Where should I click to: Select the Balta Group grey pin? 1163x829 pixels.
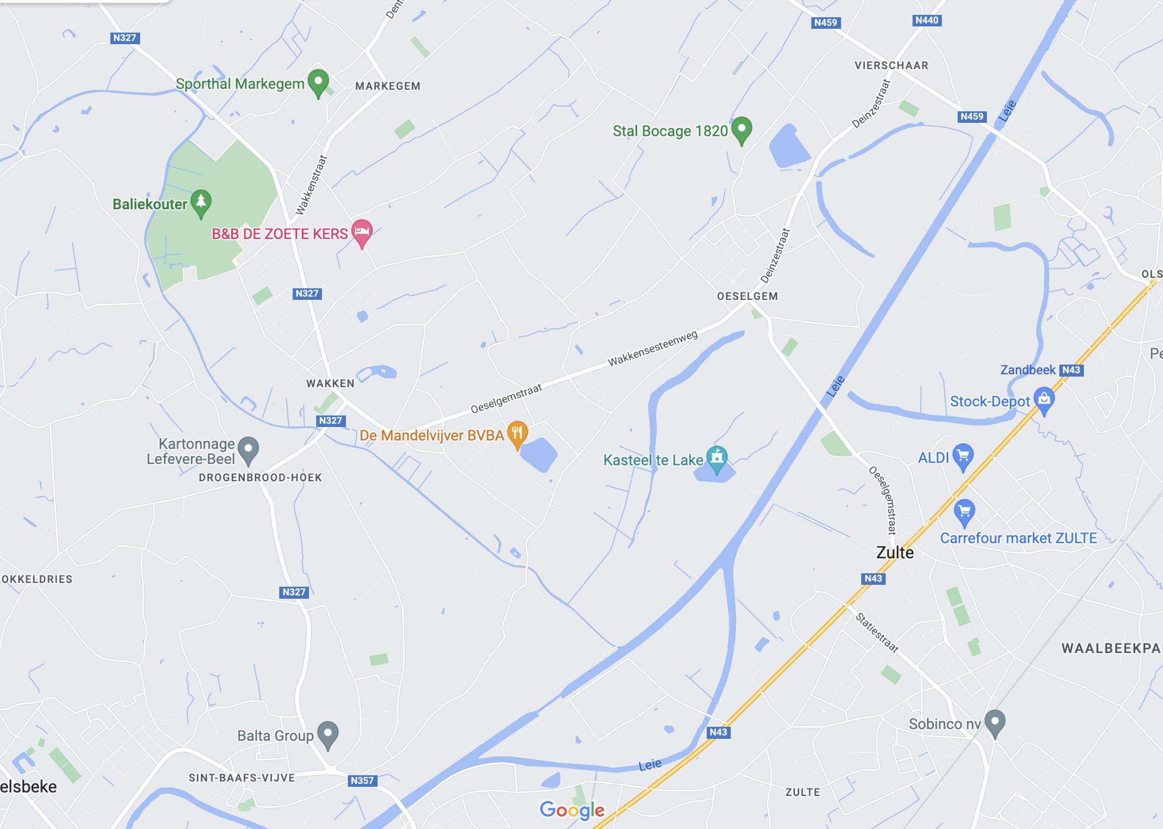click(x=328, y=735)
